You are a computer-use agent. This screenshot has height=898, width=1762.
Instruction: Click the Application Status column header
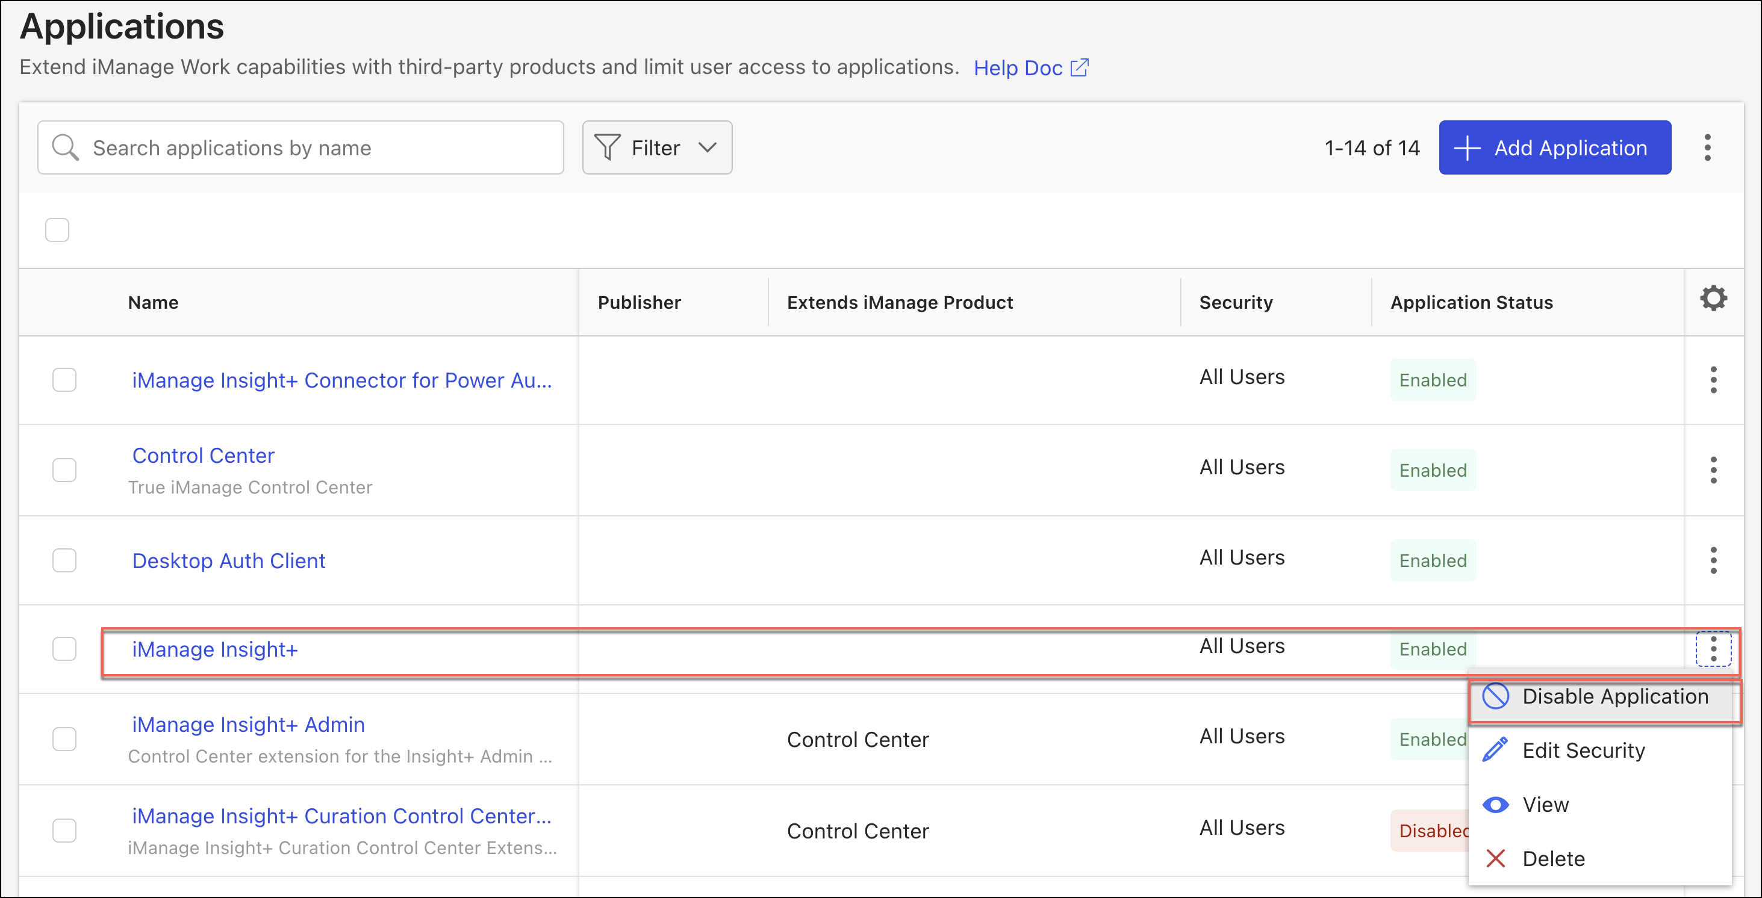coord(1471,302)
